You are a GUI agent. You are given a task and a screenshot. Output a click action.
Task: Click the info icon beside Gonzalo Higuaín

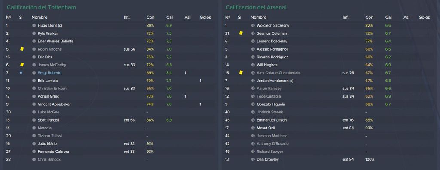pyautogui.click(x=253, y=104)
